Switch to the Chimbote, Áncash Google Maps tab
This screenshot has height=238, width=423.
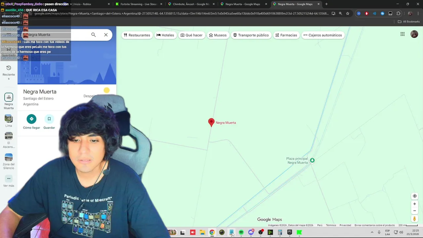[x=191, y=4]
